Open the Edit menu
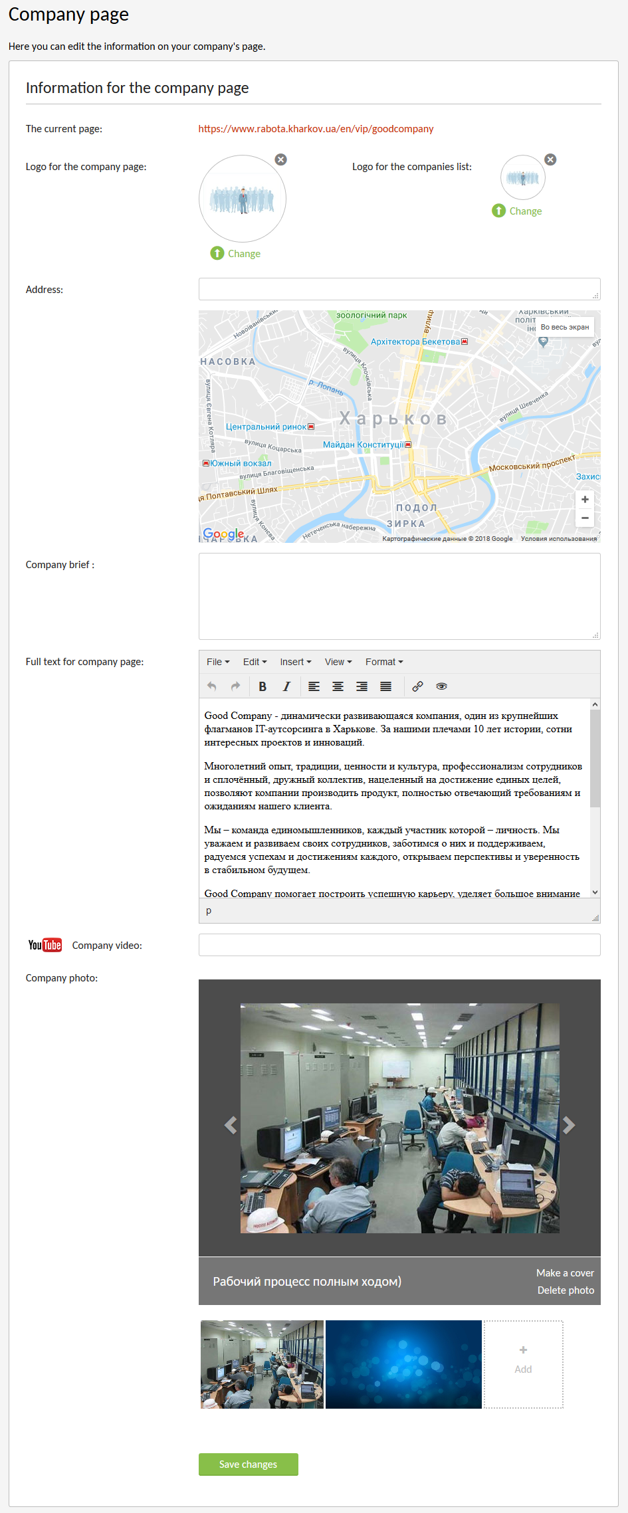Viewport: 628px width, 1513px height. (255, 662)
